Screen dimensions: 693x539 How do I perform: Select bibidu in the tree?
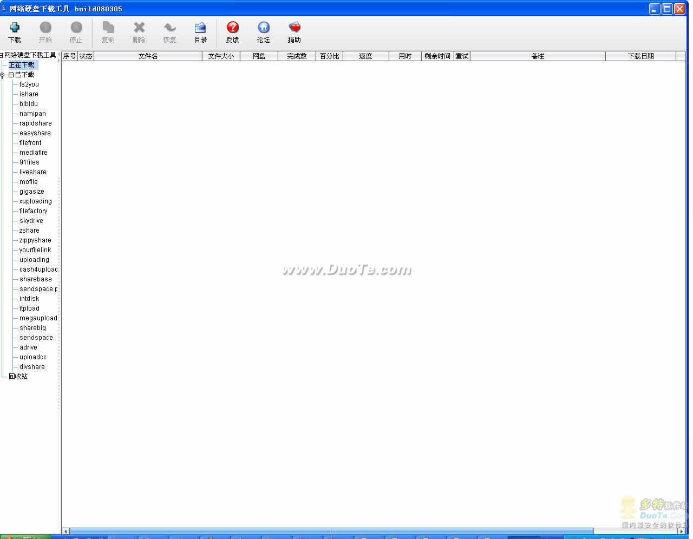coord(29,104)
